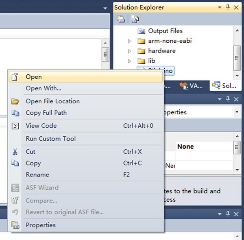Viewport: 244px width, 240px height.
Task: Click the Show All Files toolbar icon
Action: point(135,19)
